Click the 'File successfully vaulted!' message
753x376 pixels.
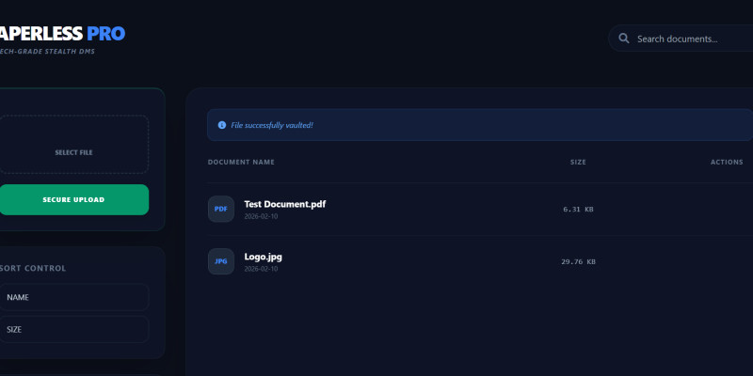(x=272, y=125)
